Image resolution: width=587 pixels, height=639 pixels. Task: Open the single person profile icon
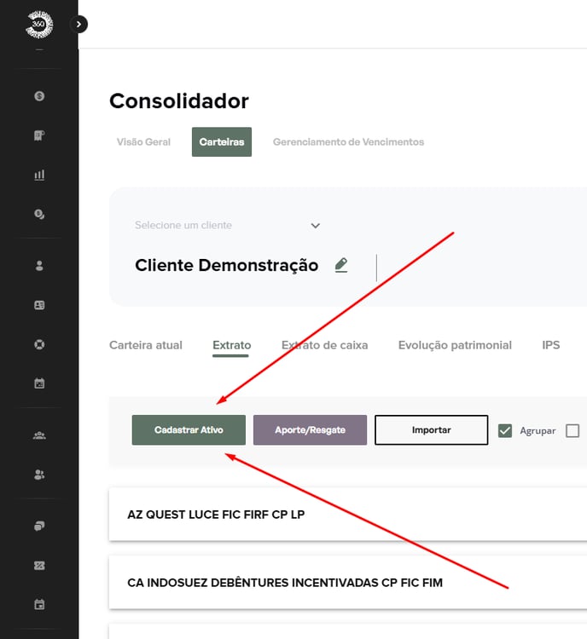[39, 266]
